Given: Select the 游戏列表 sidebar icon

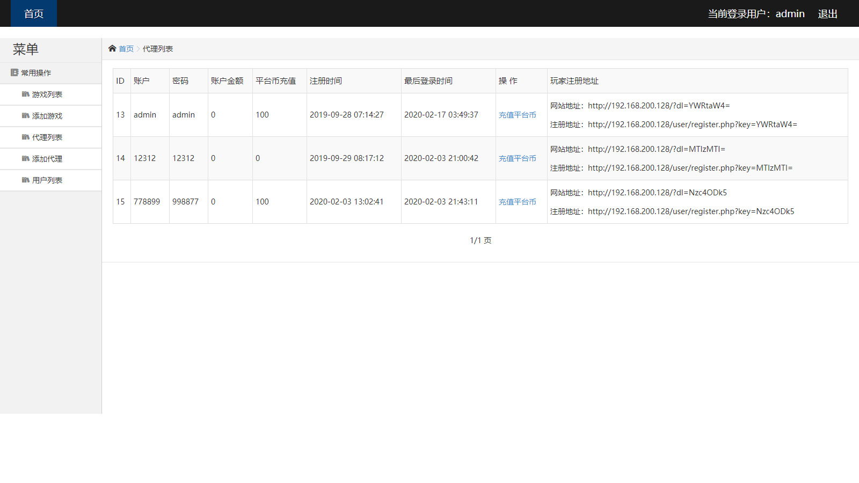Looking at the screenshot, I should 26,94.
